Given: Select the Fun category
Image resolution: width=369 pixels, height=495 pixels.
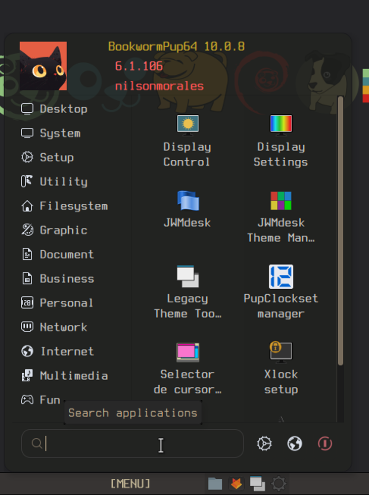Looking at the screenshot, I should 40,400.
